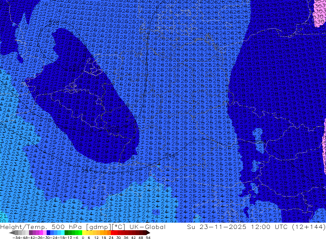The image size is (326, 239).
Task: Click the '36' legend scale label
Action: (126, 238)
